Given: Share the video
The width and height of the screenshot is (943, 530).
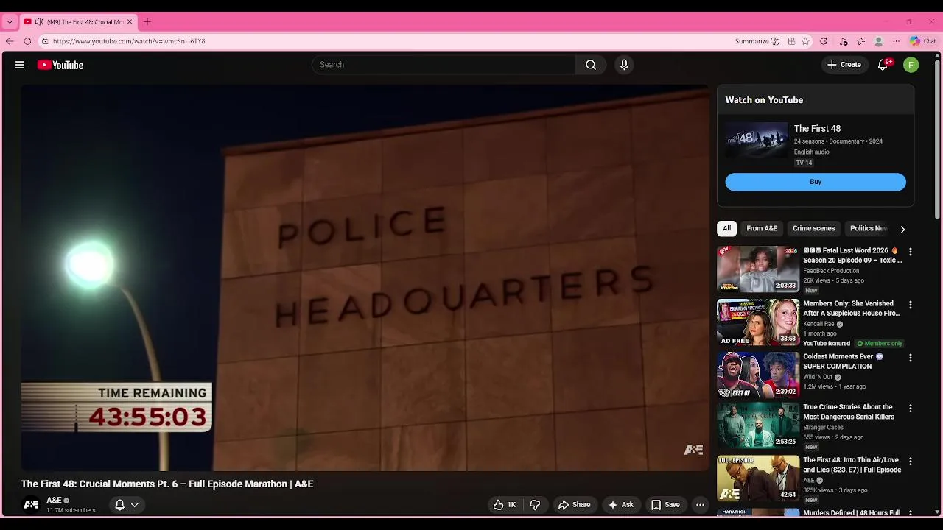Looking at the screenshot, I should [x=574, y=505].
